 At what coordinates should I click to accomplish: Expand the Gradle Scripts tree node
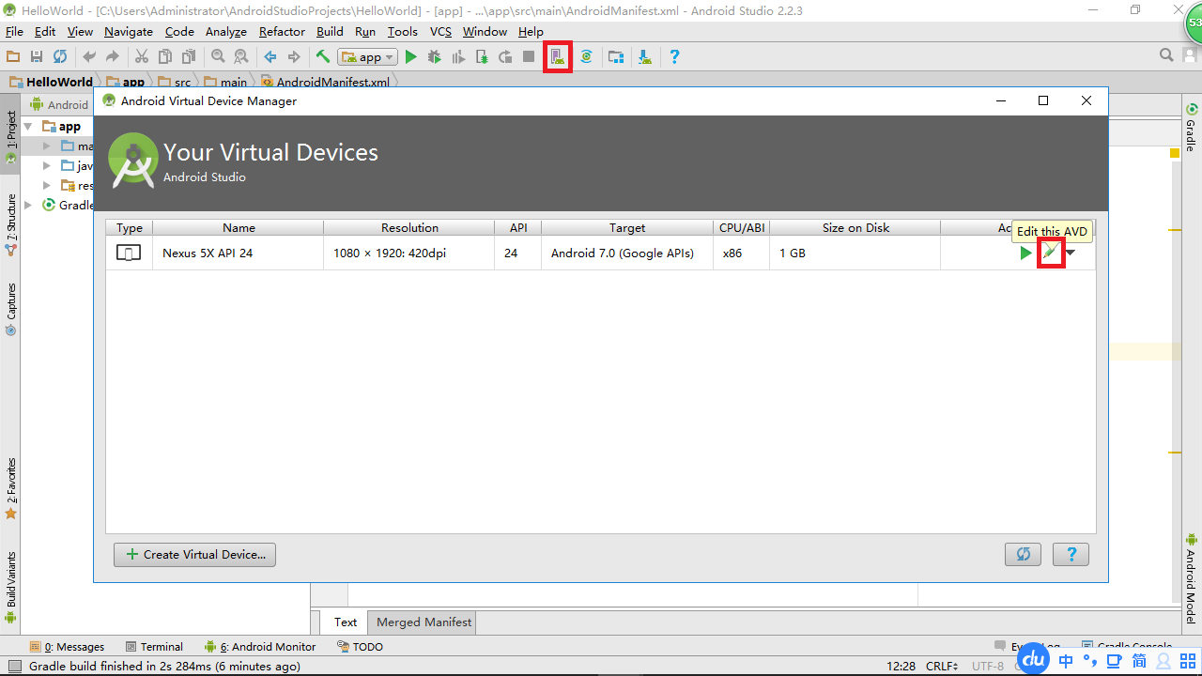28,205
